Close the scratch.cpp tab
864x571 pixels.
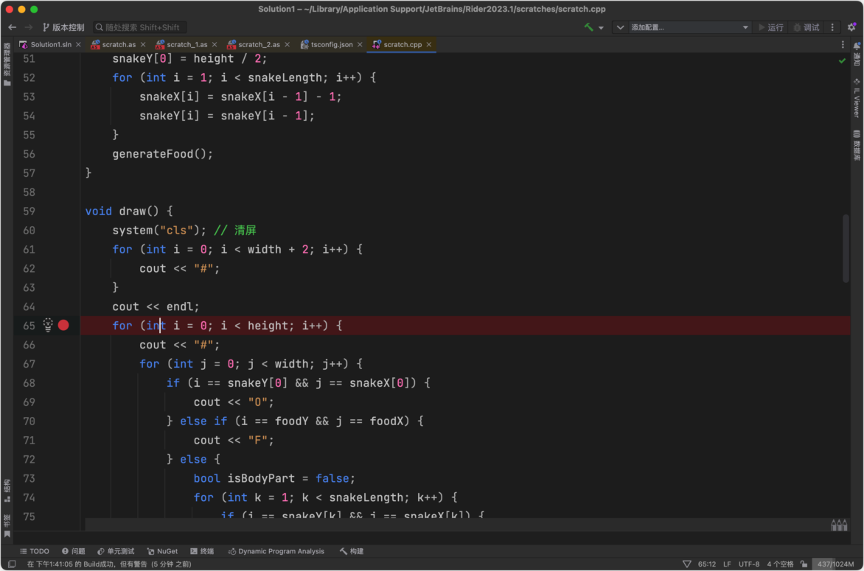pos(429,45)
